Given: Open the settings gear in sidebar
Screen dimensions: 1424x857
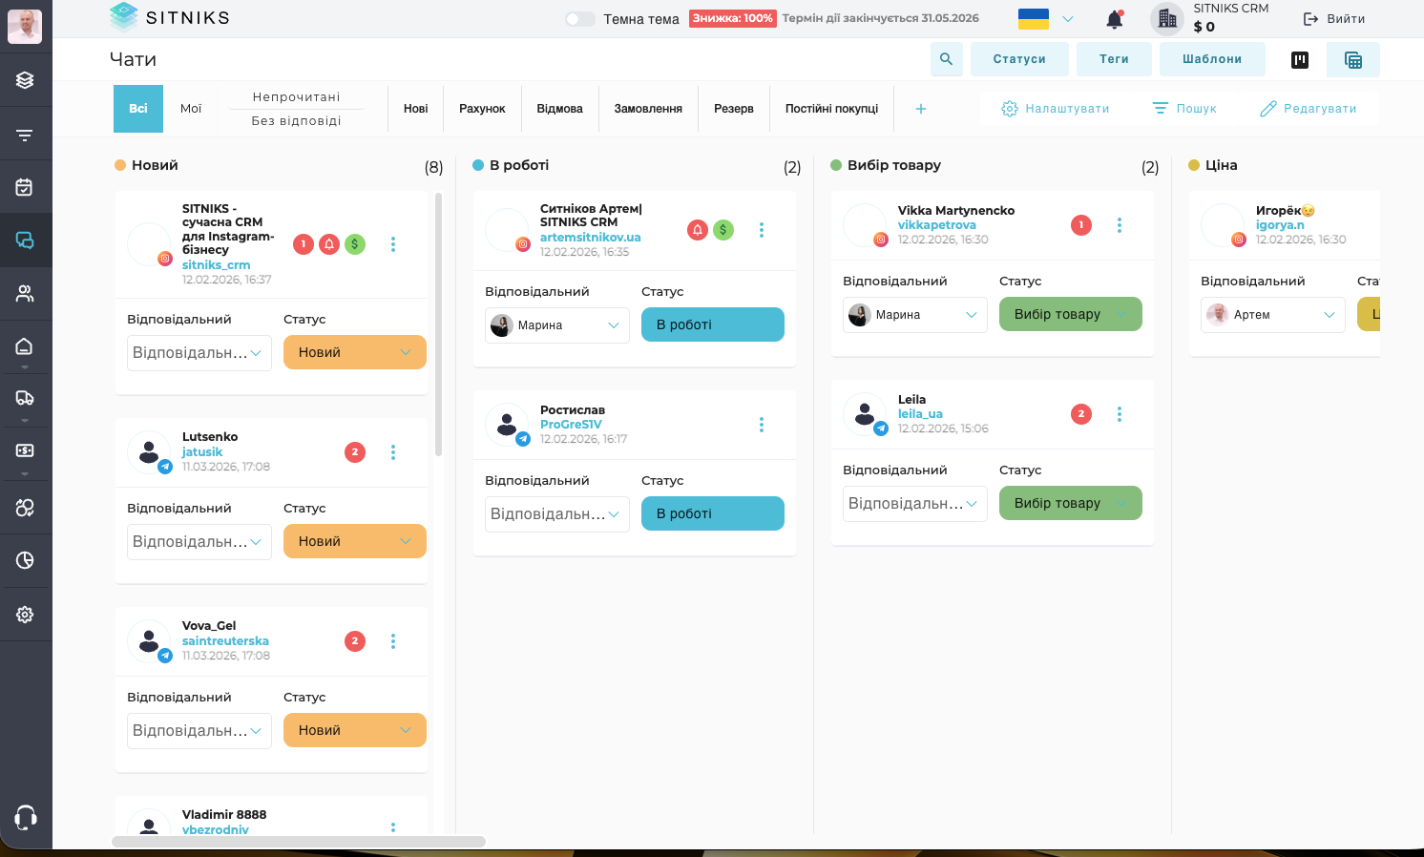Looking at the screenshot, I should point(25,614).
